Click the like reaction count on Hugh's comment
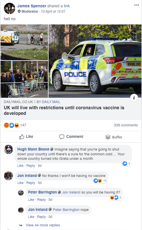This screenshot has width=142, height=230. (x=127, y=163)
